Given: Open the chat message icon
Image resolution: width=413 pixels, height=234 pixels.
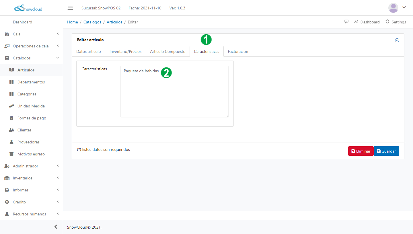Looking at the screenshot, I should point(346,22).
